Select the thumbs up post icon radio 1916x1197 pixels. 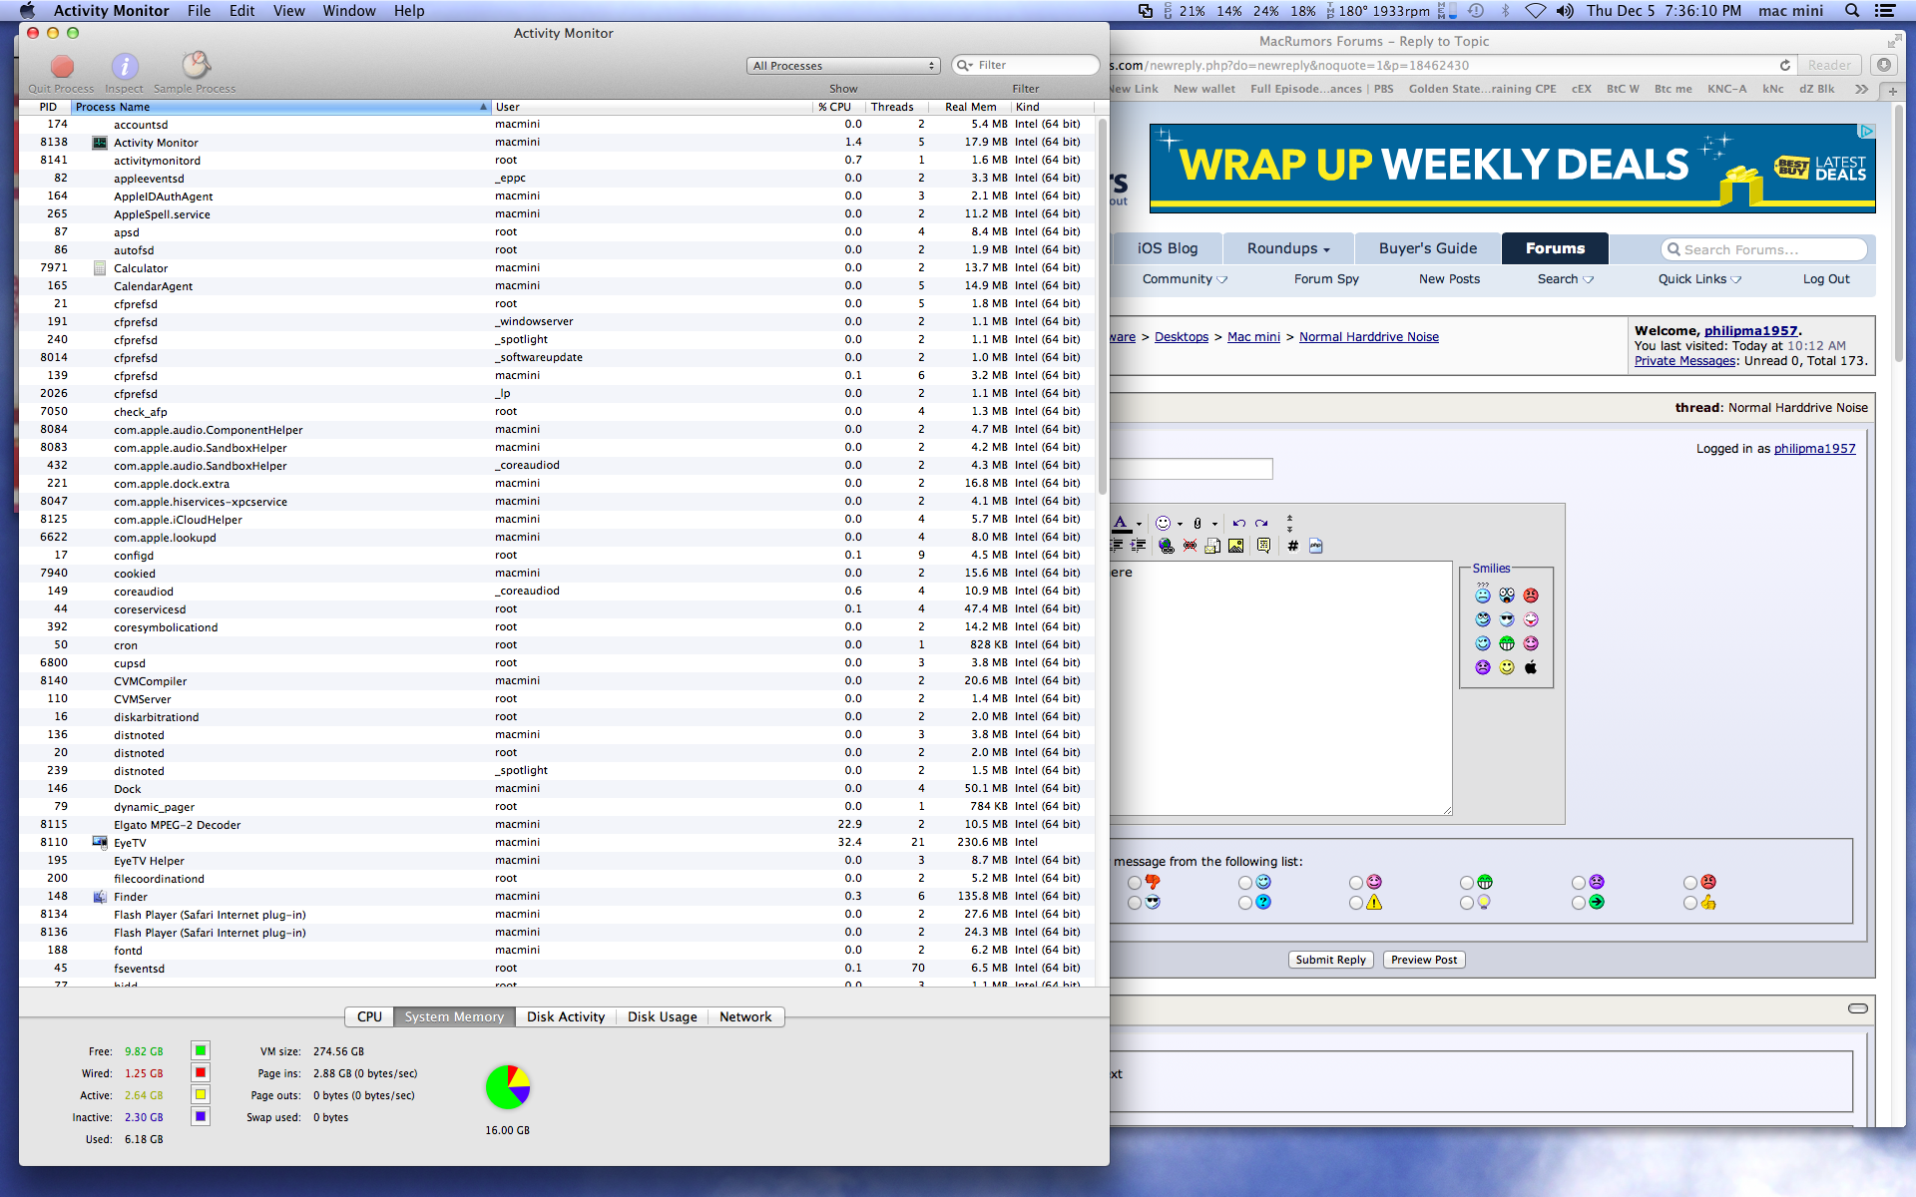click(x=1690, y=903)
